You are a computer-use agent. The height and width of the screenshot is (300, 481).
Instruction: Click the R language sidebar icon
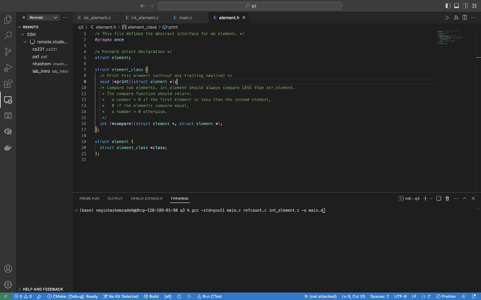point(8,132)
